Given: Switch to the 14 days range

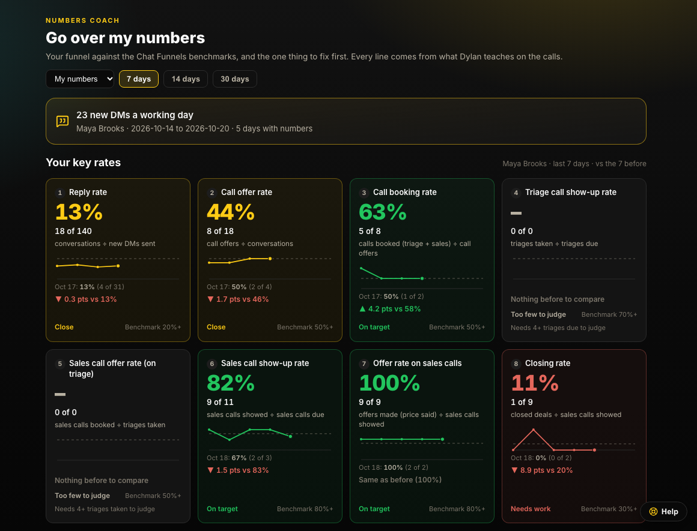Looking at the screenshot, I should [186, 79].
